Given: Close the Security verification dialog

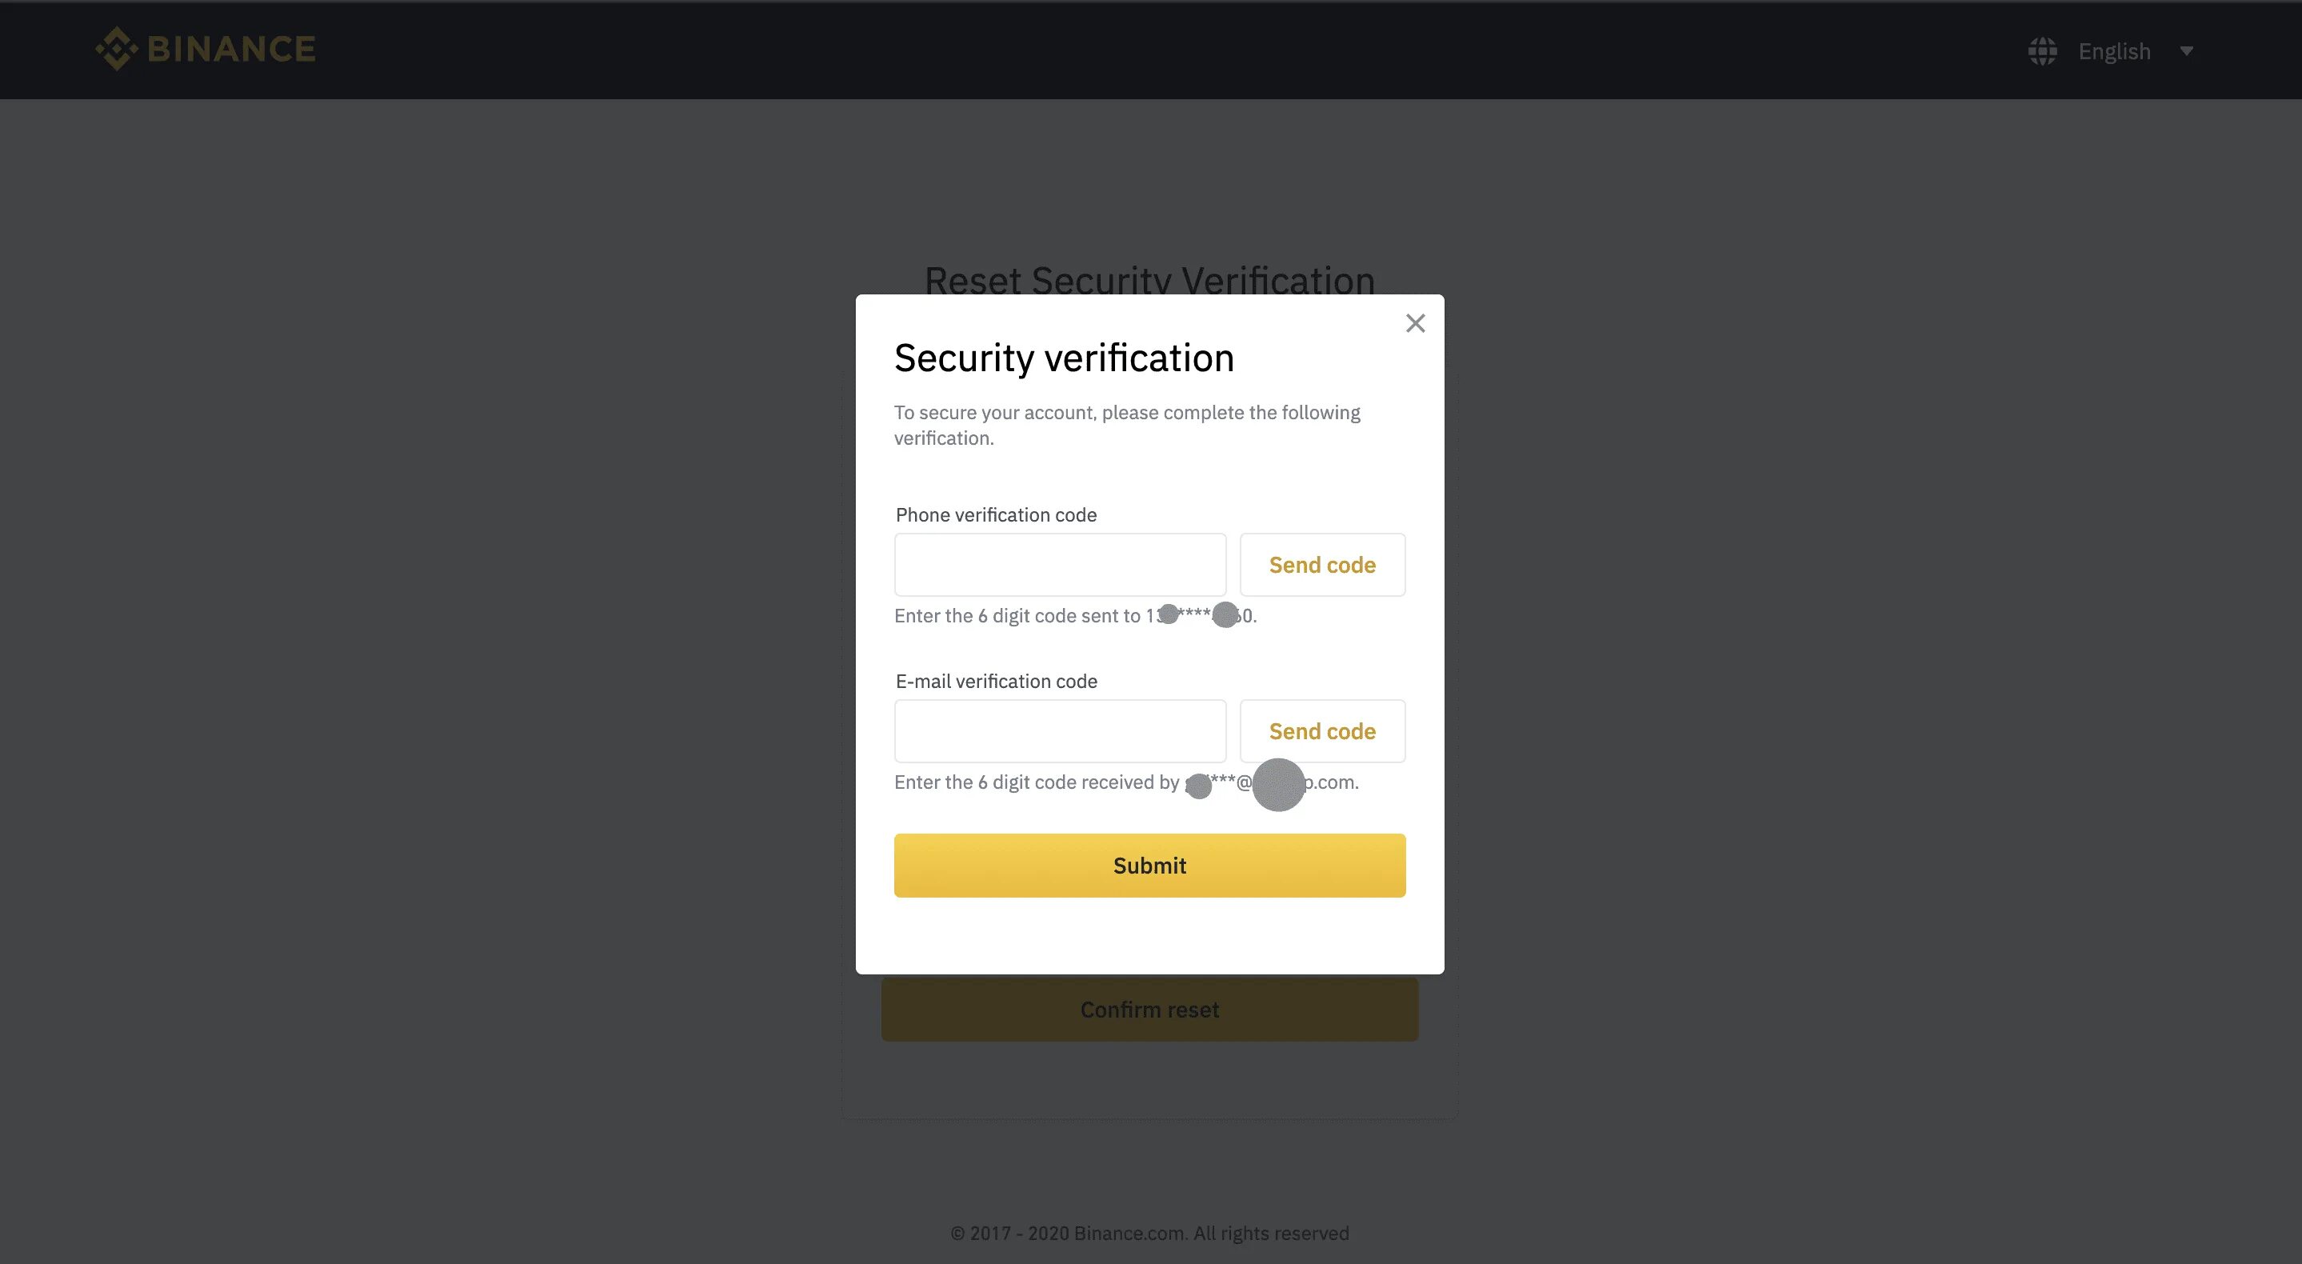Looking at the screenshot, I should click(x=1415, y=322).
